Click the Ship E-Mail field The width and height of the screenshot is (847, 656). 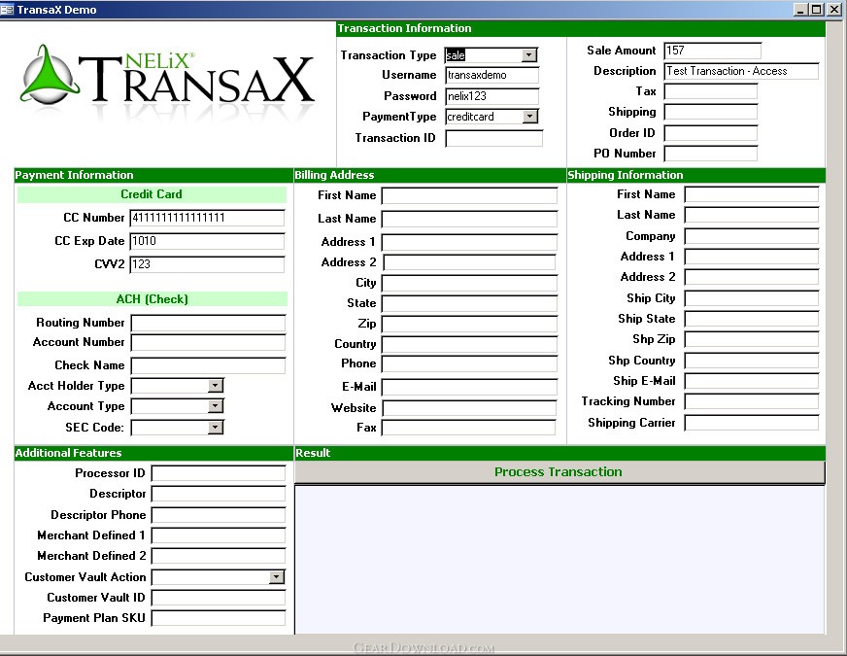pyautogui.click(x=752, y=381)
